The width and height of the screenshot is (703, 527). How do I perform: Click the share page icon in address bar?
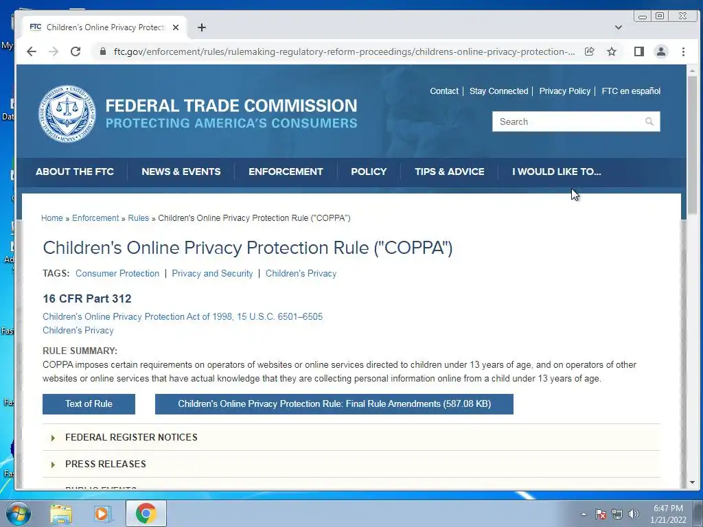pyautogui.click(x=590, y=51)
